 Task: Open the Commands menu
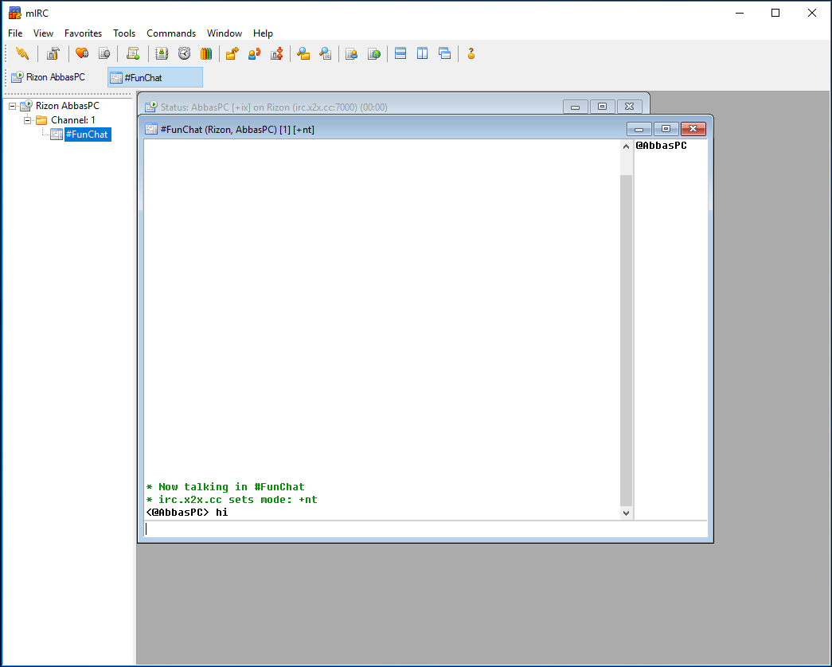point(171,33)
